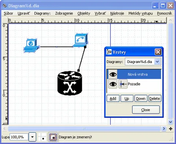This screenshot has height=144, width=176.
Task: Select the Pozadie layer name
Action: click(x=134, y=84)
